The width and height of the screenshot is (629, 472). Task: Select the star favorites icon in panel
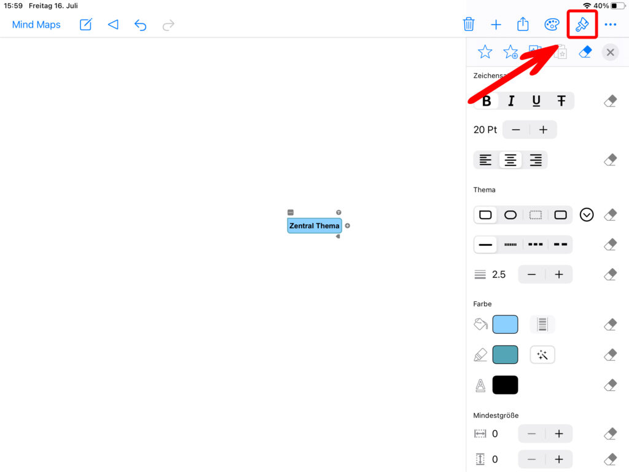coord(485,52)
